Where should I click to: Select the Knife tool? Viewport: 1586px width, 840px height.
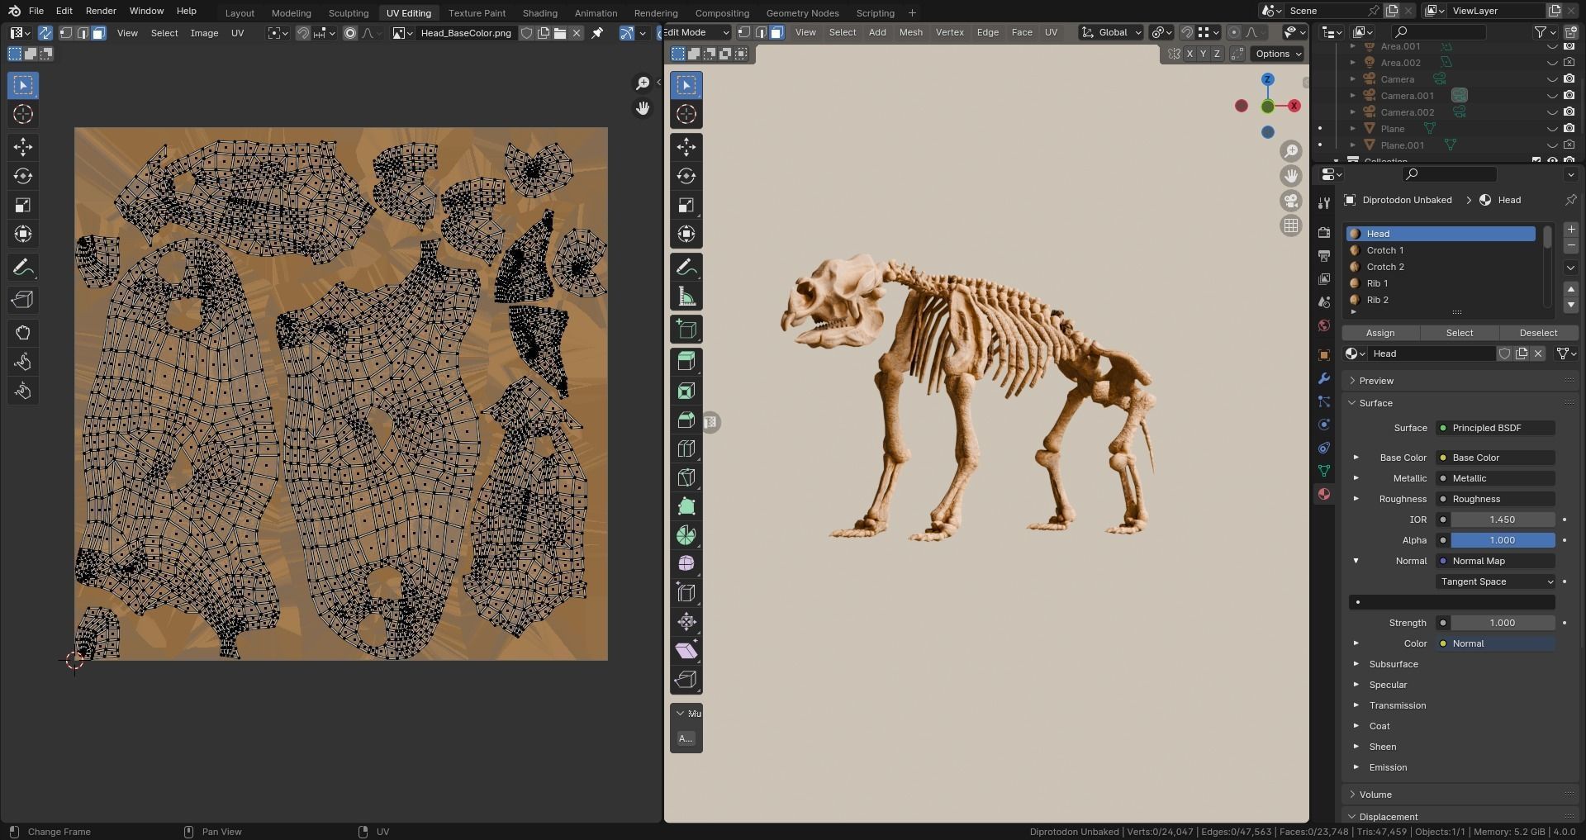[686, 477]
